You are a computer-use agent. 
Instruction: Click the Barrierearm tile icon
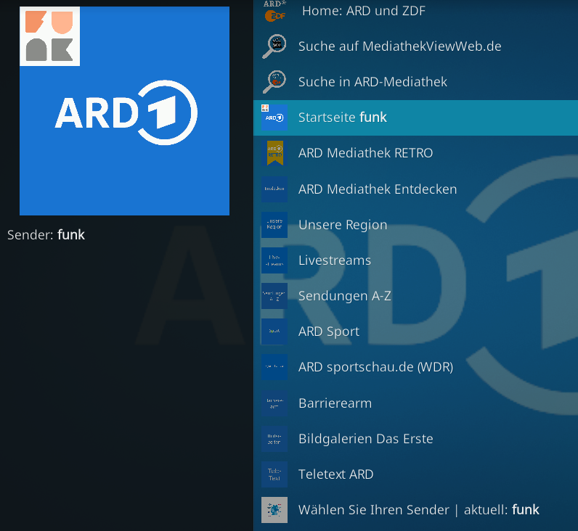[274, 403]
